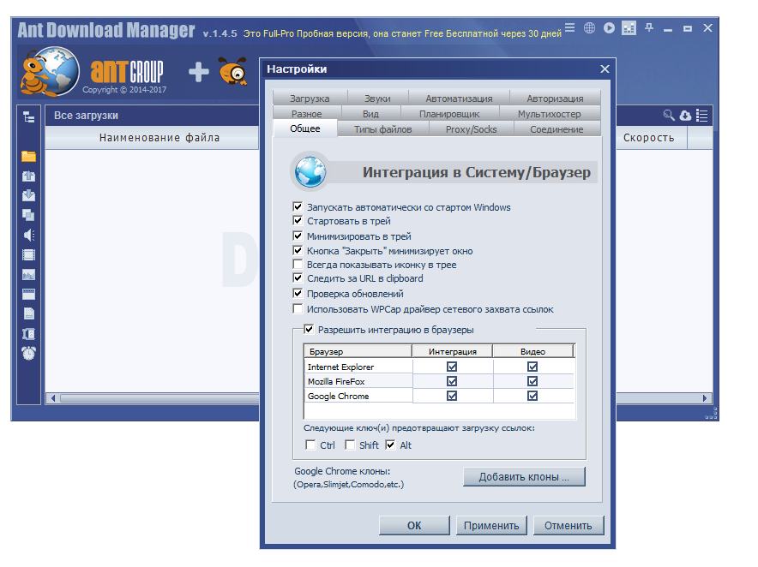Click the Применить button
Screen dimensions: 758x567
point(491,525)
